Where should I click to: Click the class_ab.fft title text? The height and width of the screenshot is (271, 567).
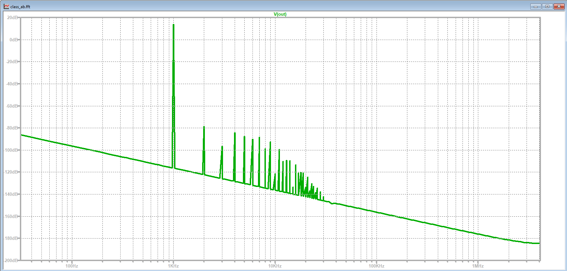[20, 7]
